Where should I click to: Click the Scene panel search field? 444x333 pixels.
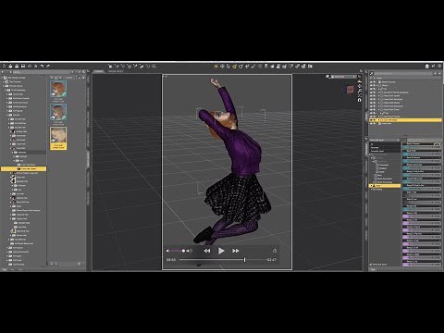coord(402,73)
